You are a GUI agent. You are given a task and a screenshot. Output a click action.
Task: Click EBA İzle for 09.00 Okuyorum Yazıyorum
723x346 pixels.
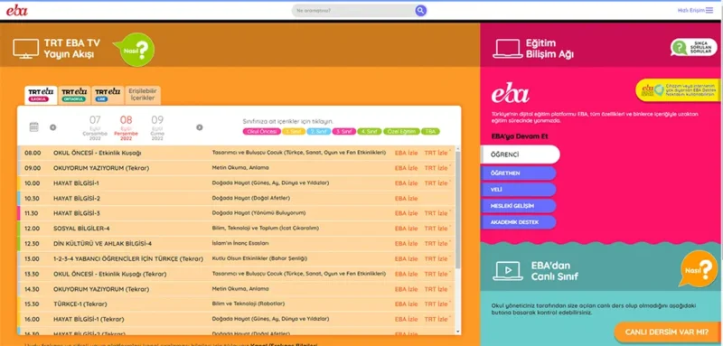click(406, 168)
